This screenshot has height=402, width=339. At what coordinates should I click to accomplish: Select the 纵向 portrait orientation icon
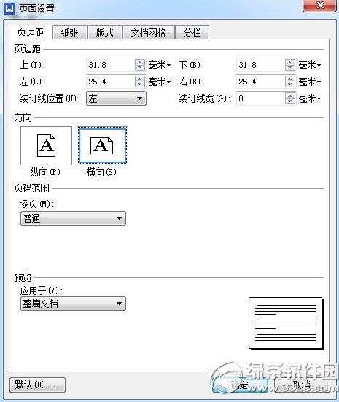46,146
